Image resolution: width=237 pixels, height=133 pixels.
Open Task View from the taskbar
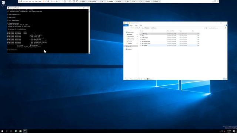coord(11,131)
